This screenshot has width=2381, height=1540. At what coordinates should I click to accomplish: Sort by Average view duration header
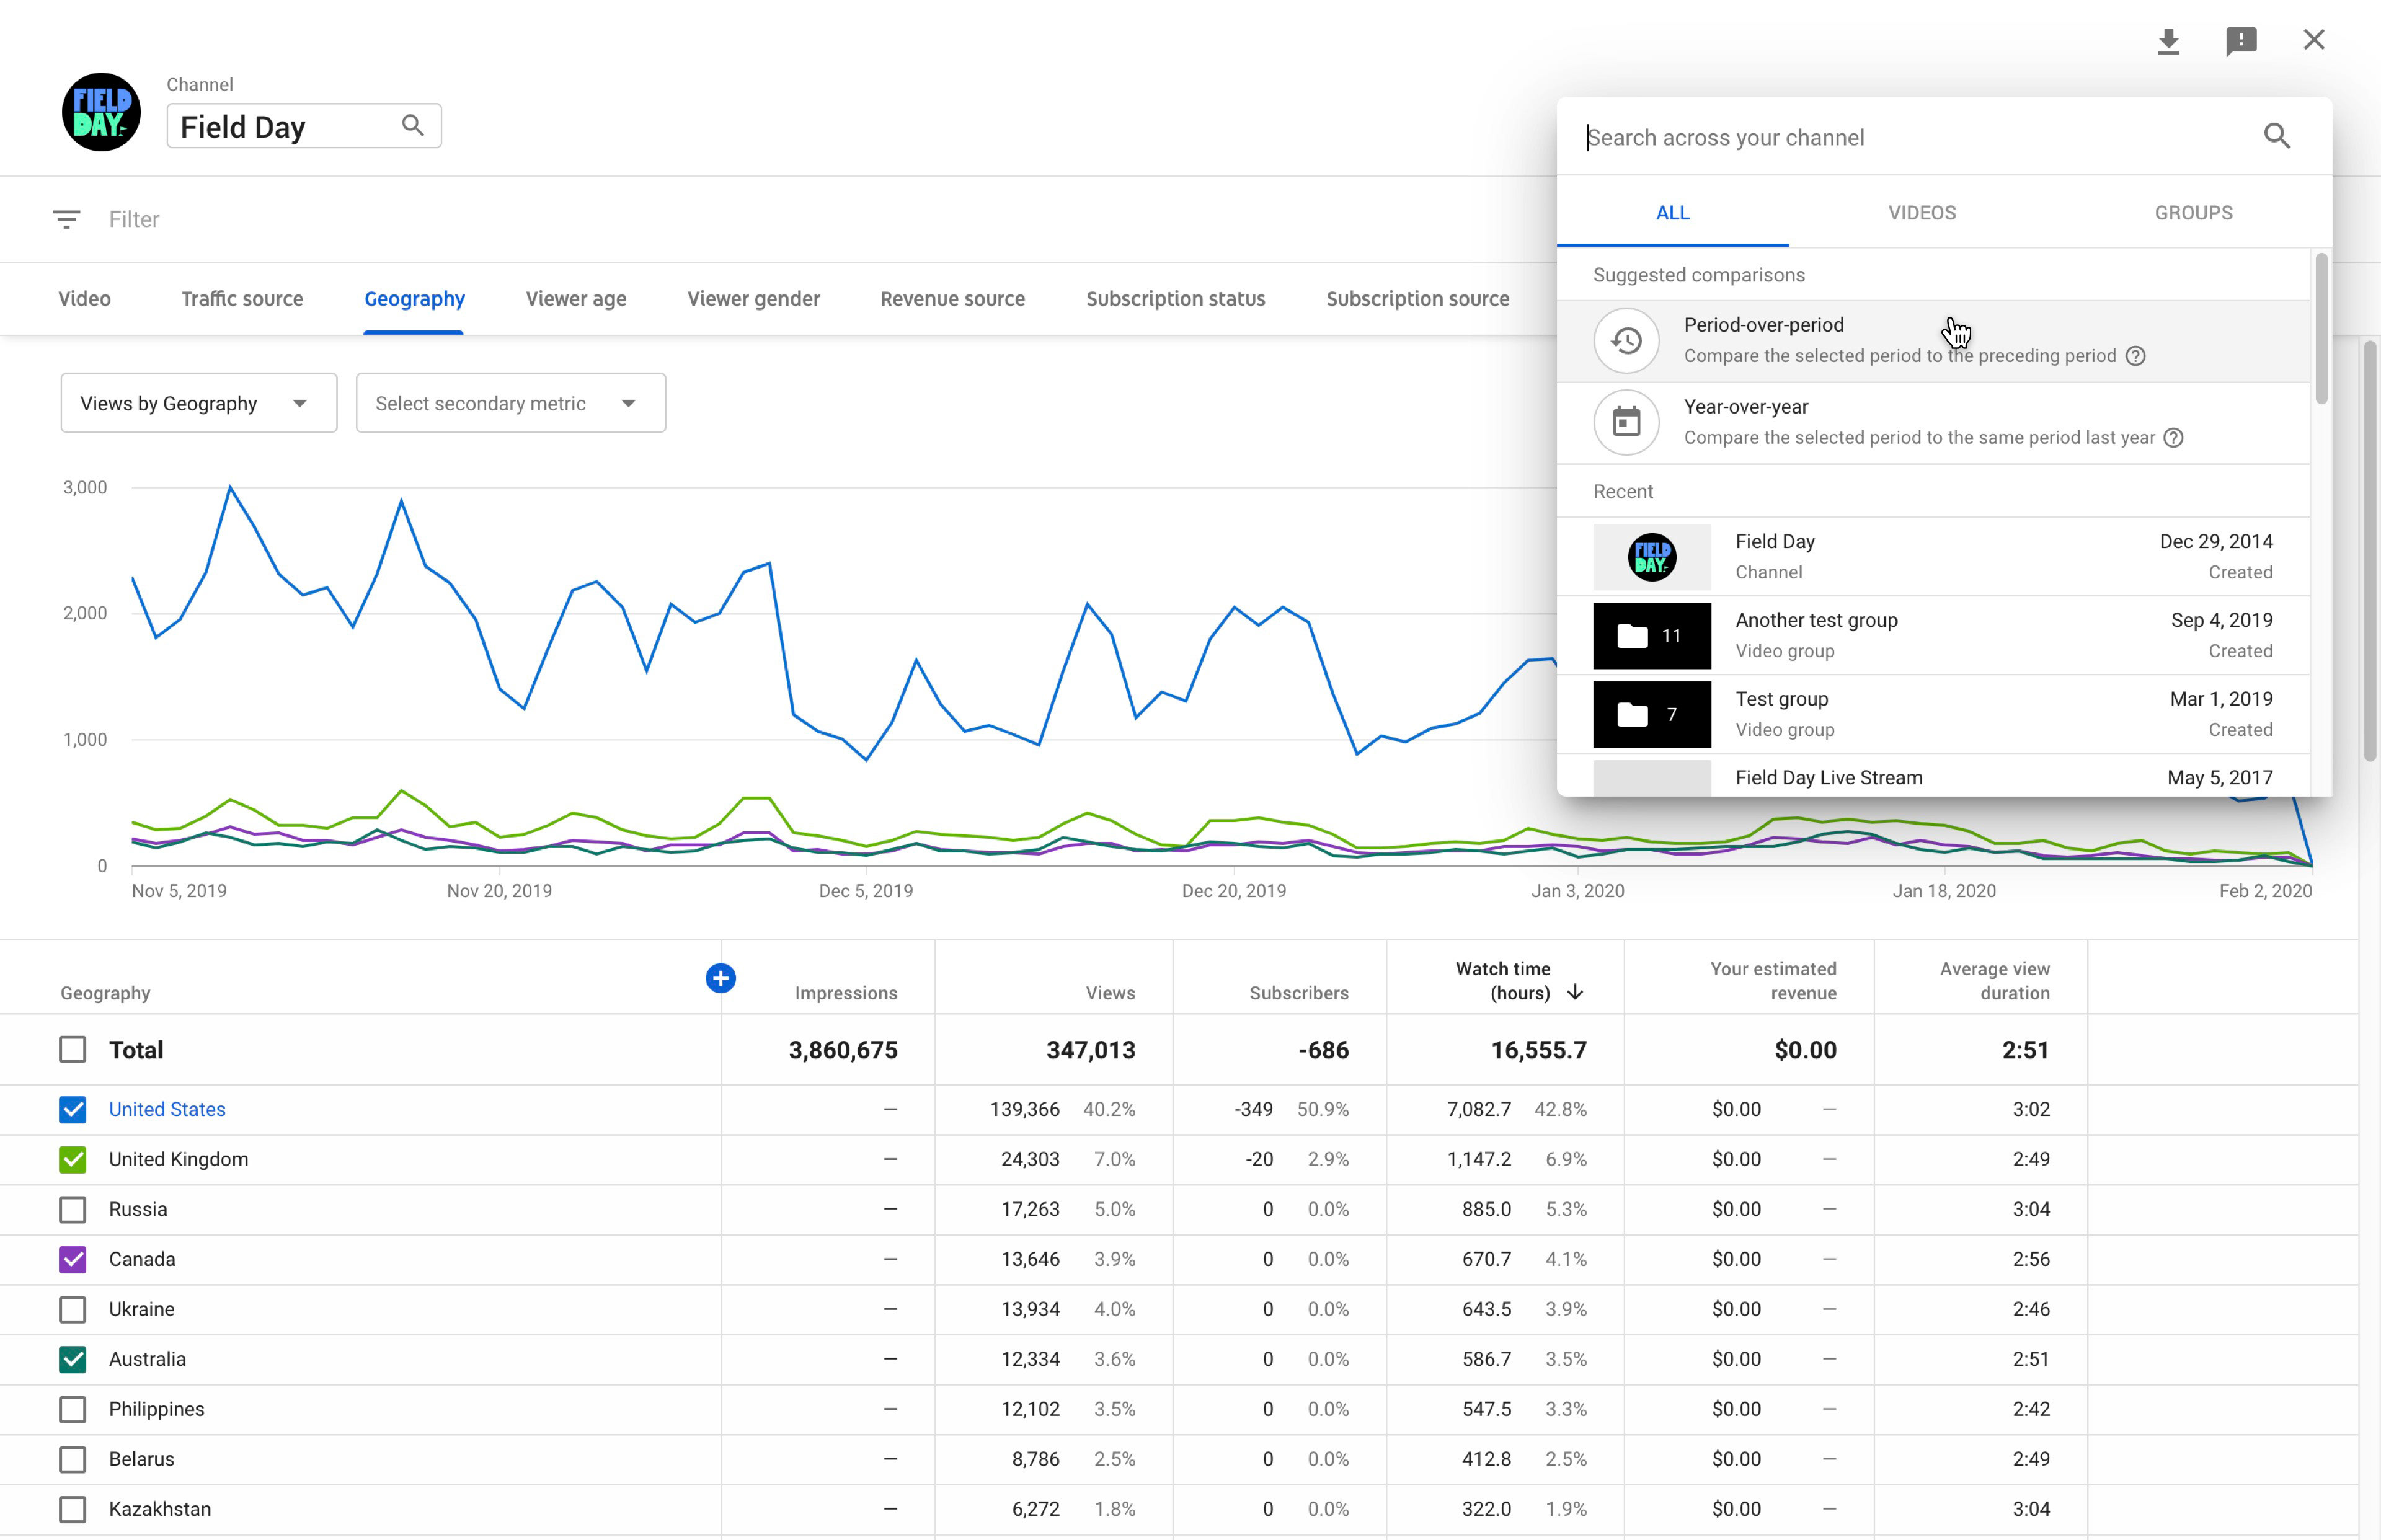click(1994, 981)
